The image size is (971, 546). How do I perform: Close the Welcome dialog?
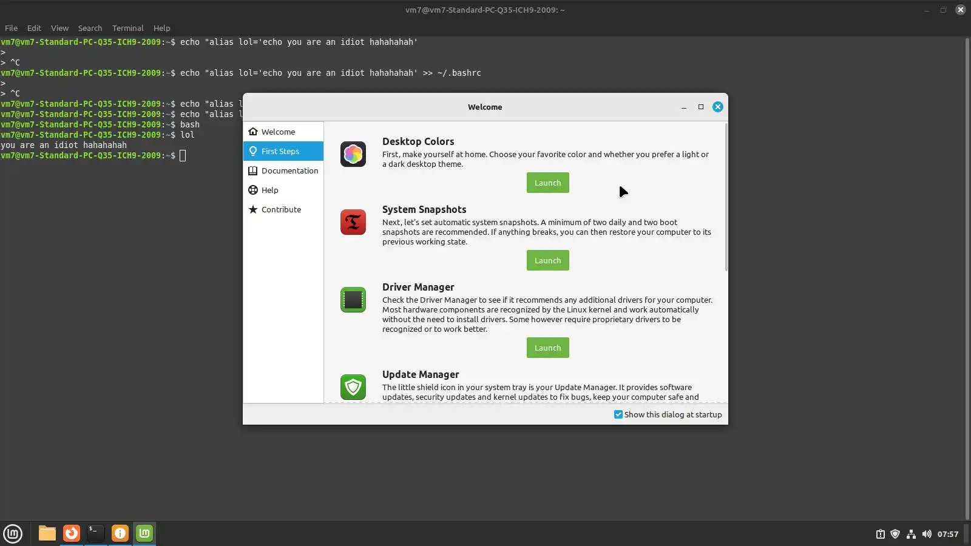point(718,107)
